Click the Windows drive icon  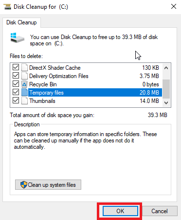[x=18, y=38]
